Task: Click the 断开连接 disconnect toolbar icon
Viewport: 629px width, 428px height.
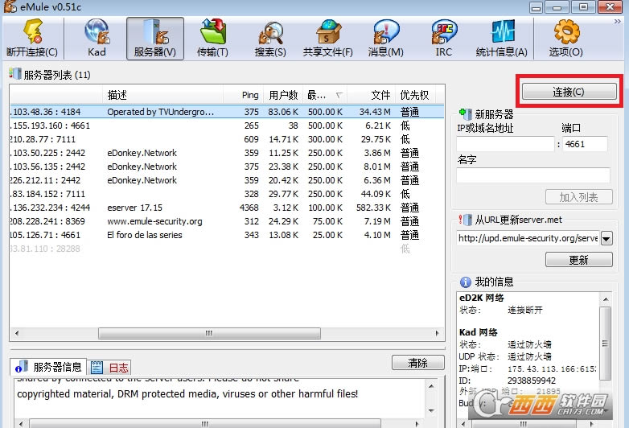Action: pyautogui.click(x=32, y=38)
